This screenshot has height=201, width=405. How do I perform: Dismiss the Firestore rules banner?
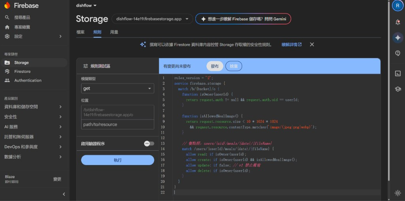coord(312,44)
